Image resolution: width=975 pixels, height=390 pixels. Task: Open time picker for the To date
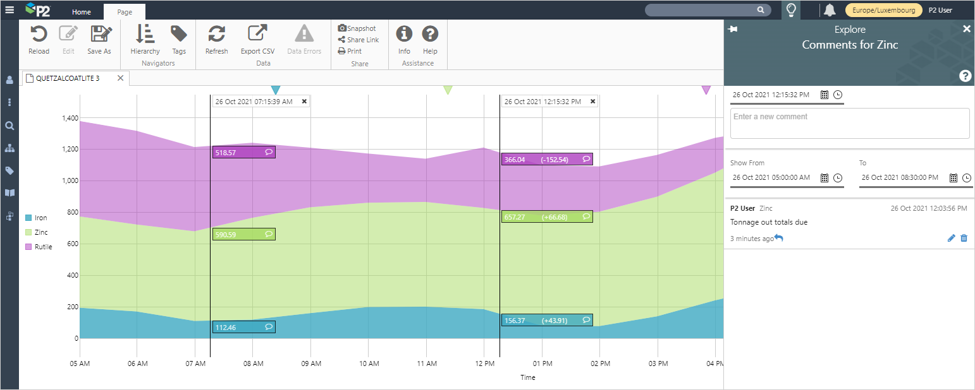pos(967,178)
